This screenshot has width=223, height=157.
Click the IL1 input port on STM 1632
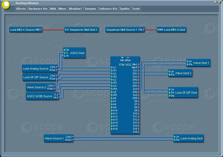click(112, 68)
